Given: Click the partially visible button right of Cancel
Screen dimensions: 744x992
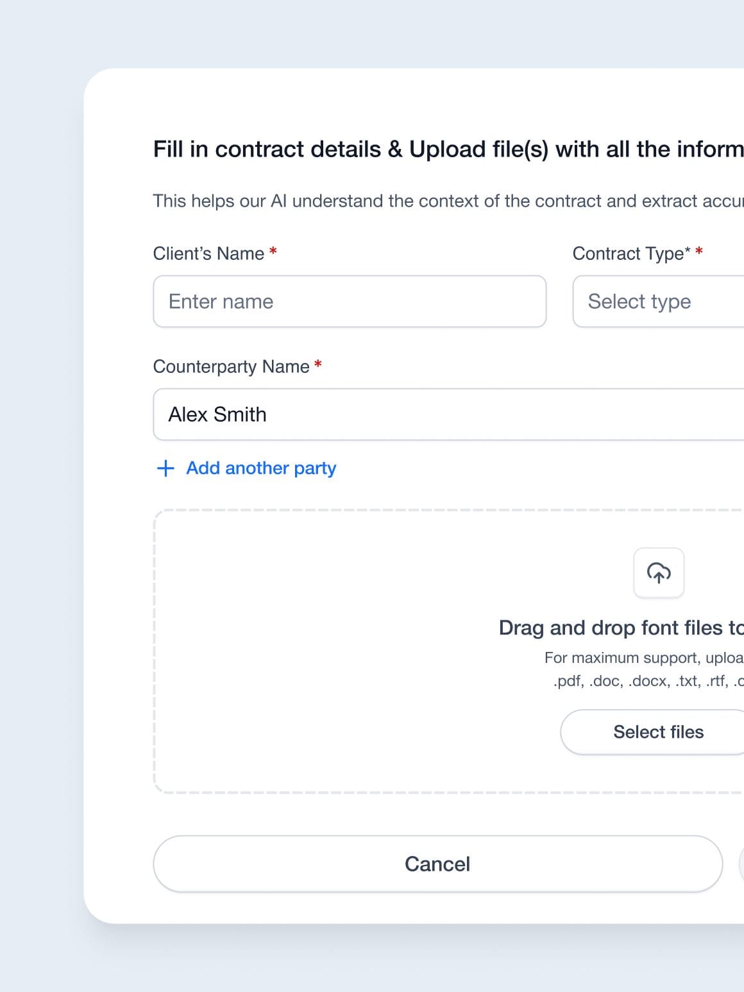Looking at the screenshot, I should [741, 864].
